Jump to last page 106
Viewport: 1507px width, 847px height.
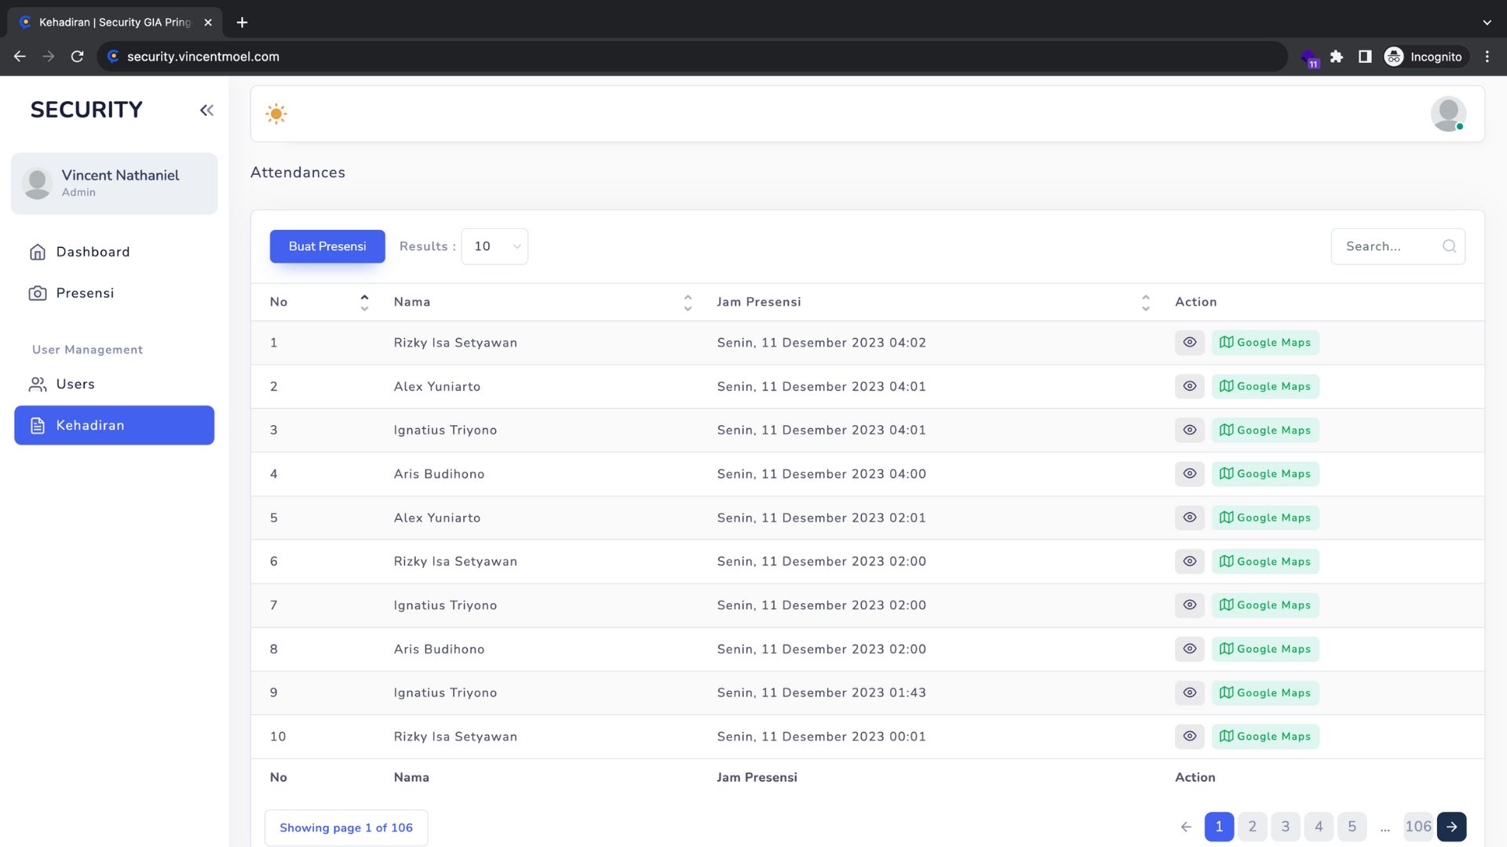[x=1418, y=827]
